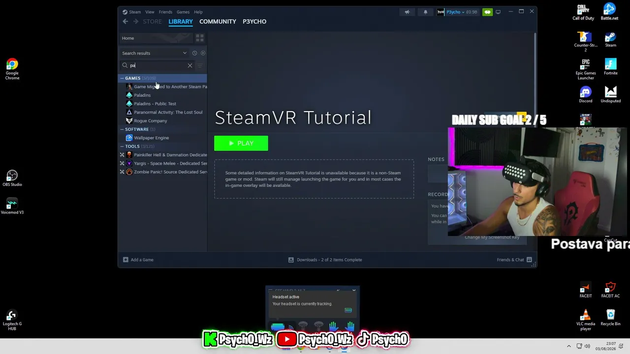Switch to the STORE tab

click(x=152, y=22)
